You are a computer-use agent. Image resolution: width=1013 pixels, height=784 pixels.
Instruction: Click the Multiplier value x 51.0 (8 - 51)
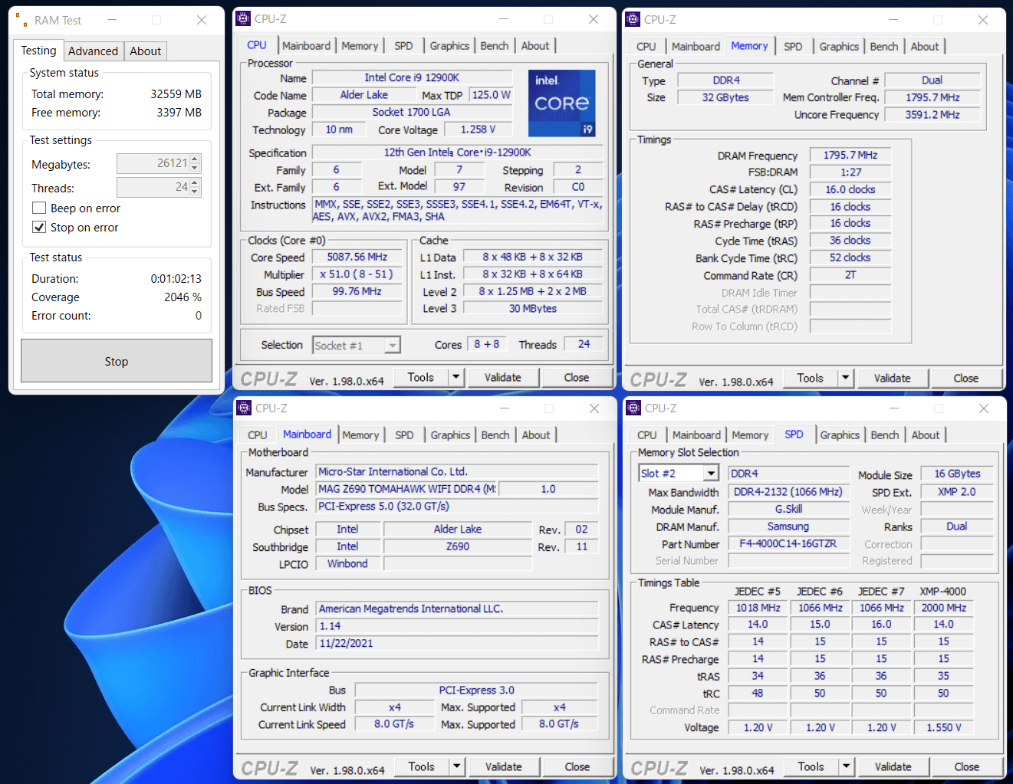[357, 274]
